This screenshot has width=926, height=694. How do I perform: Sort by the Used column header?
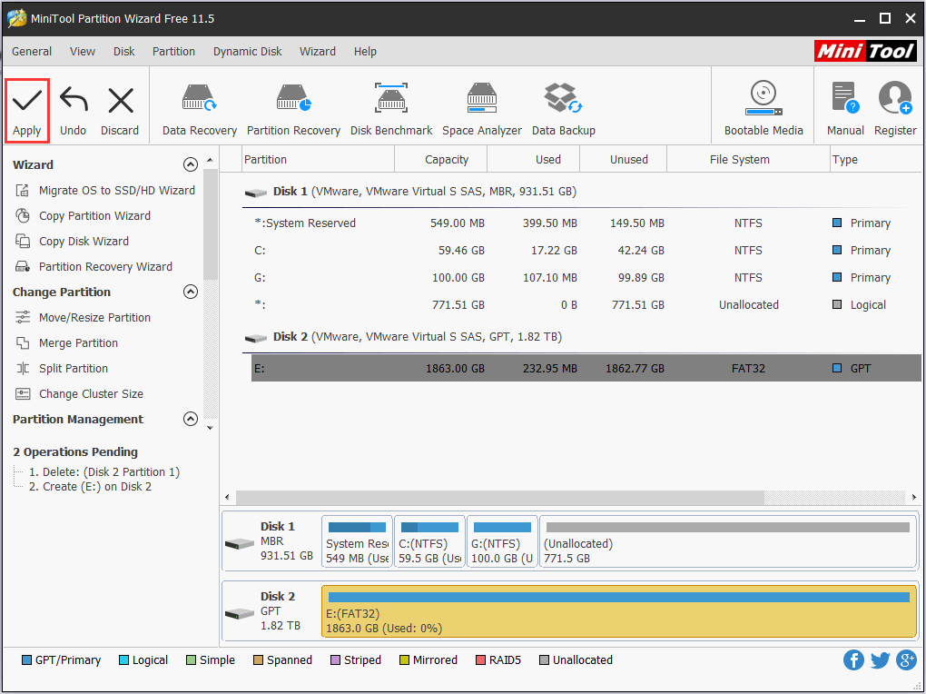coord(533,160)
